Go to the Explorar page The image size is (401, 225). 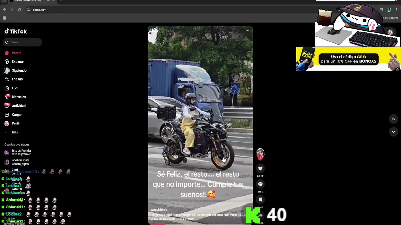point(14,62)
